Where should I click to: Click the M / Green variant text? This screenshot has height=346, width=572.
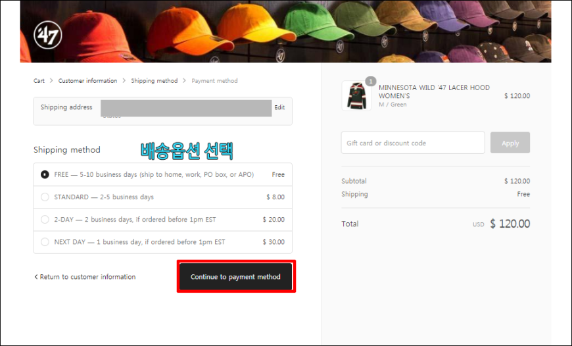click(x=393, y=105)
